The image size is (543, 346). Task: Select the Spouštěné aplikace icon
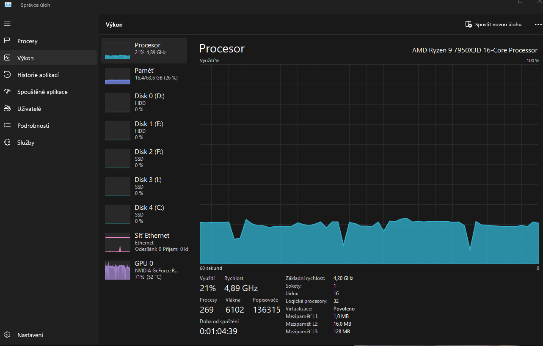click(x=7, y=92)
